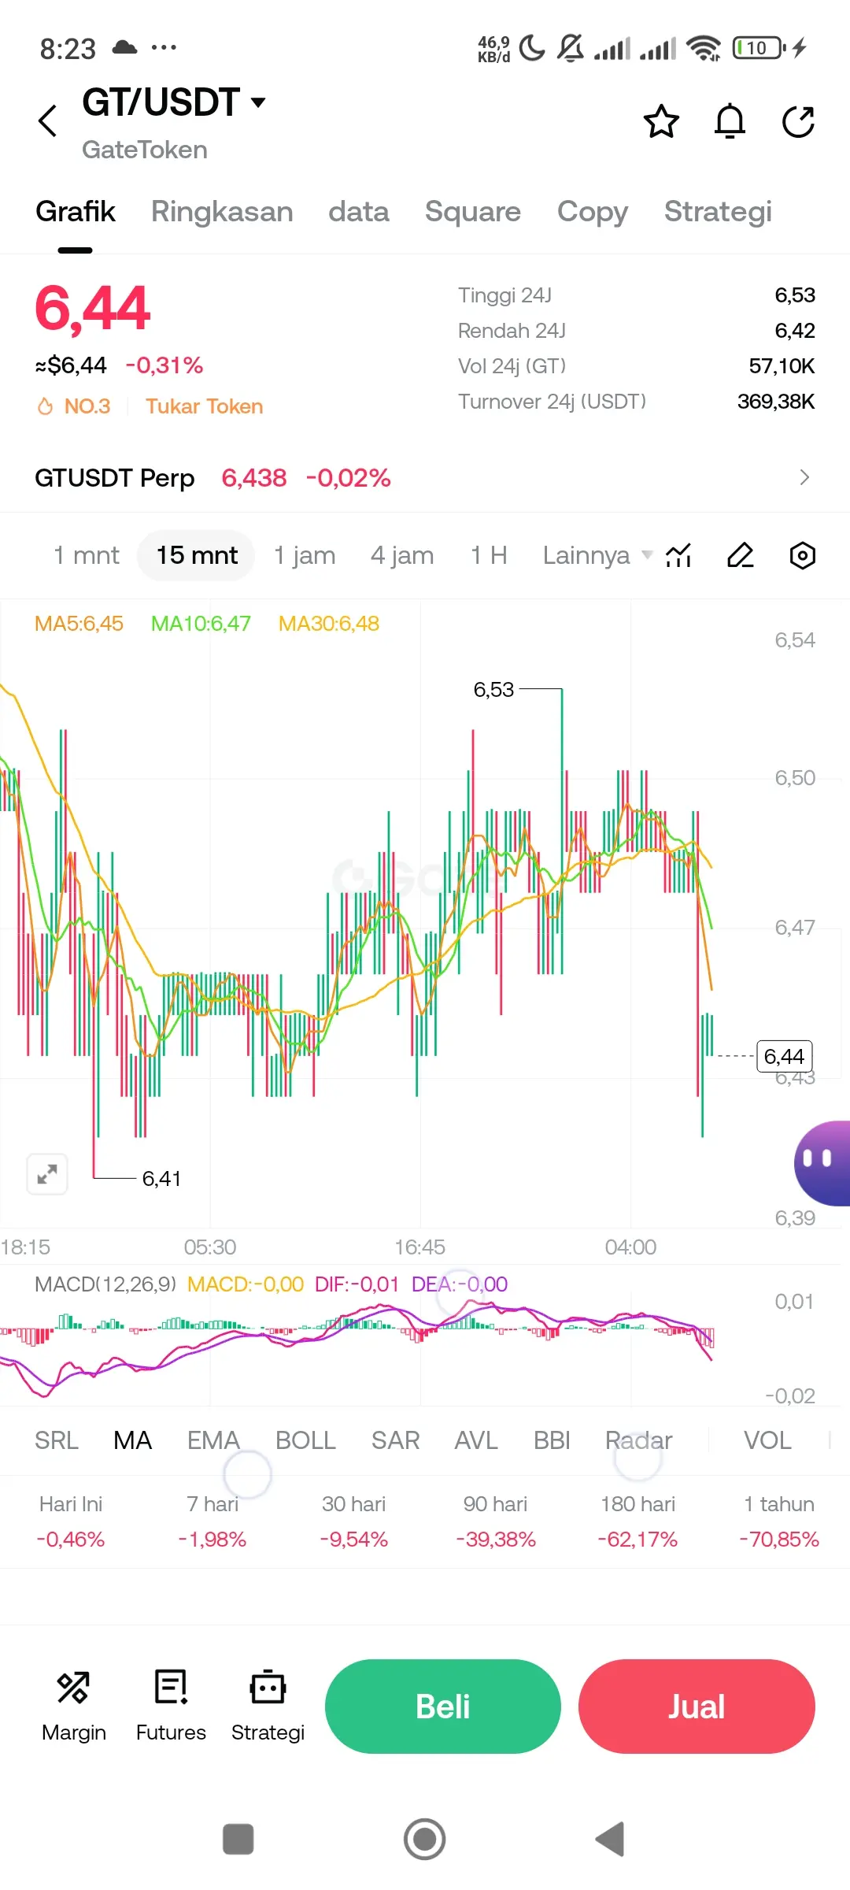Viewport: 850px width, 1890px height.
Task: Open the Strategi bot icon at bottom
Action: coord(268,1707)
